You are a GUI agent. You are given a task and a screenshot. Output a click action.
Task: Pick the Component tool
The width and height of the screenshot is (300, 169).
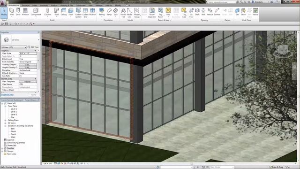tap(36, 12)
